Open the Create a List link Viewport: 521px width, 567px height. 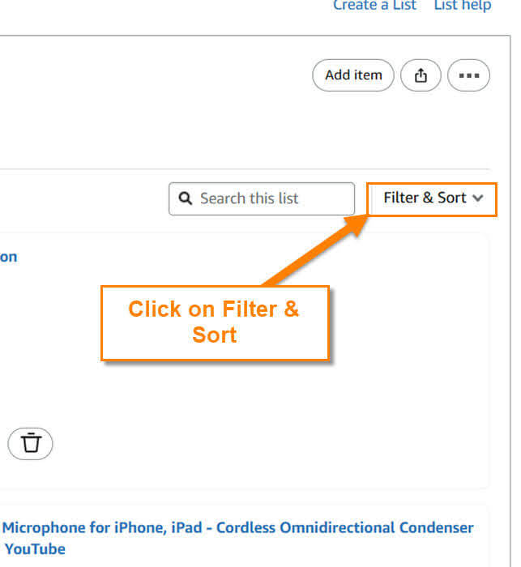coord(375,5)
